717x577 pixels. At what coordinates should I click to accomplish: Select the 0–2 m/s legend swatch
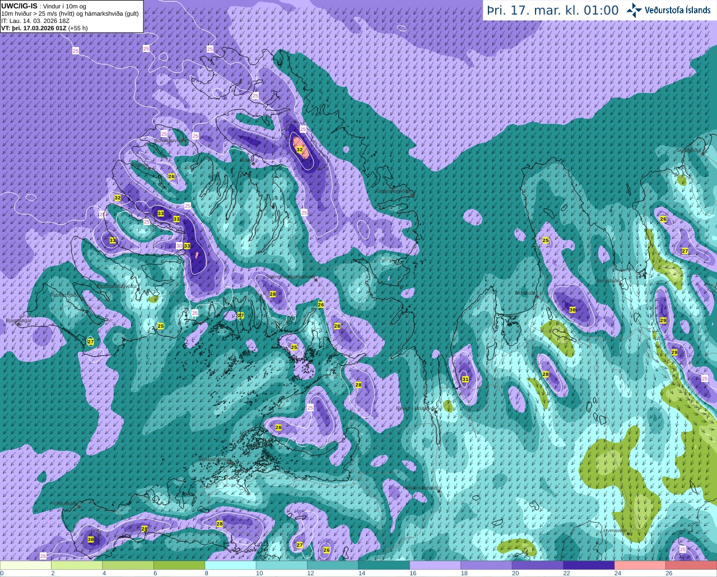(26, 565)
